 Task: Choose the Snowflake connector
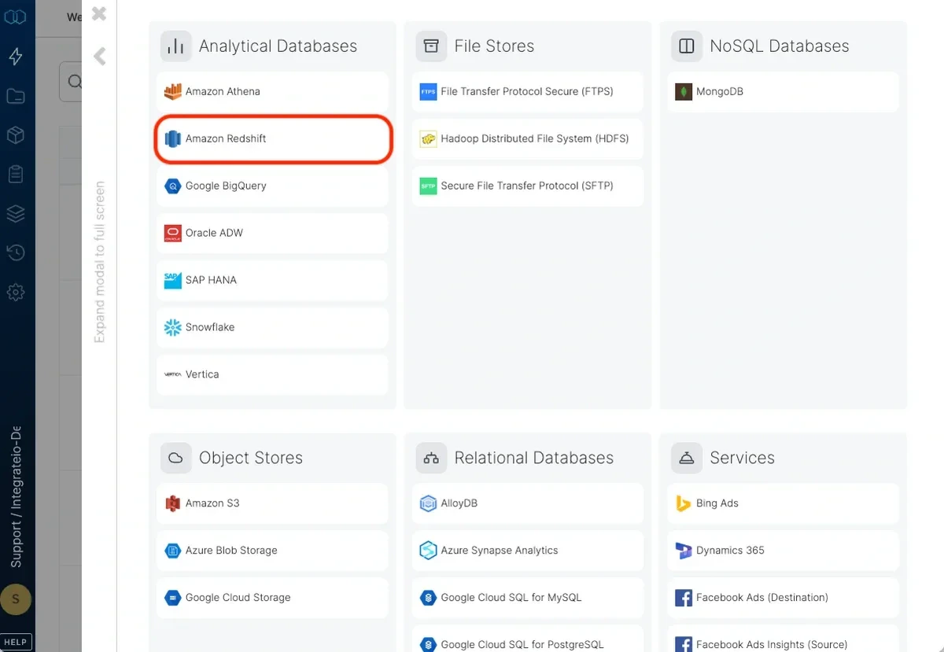pos(272,327)
